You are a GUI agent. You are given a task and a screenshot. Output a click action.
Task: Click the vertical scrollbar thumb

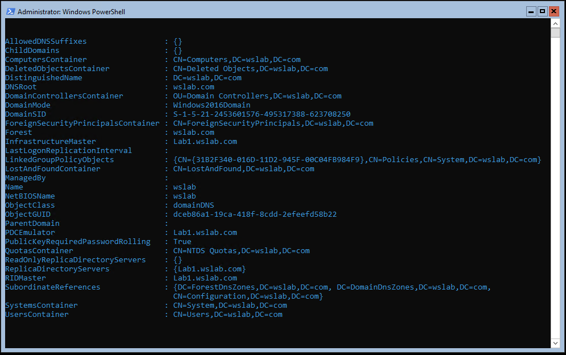click(555, 32)
